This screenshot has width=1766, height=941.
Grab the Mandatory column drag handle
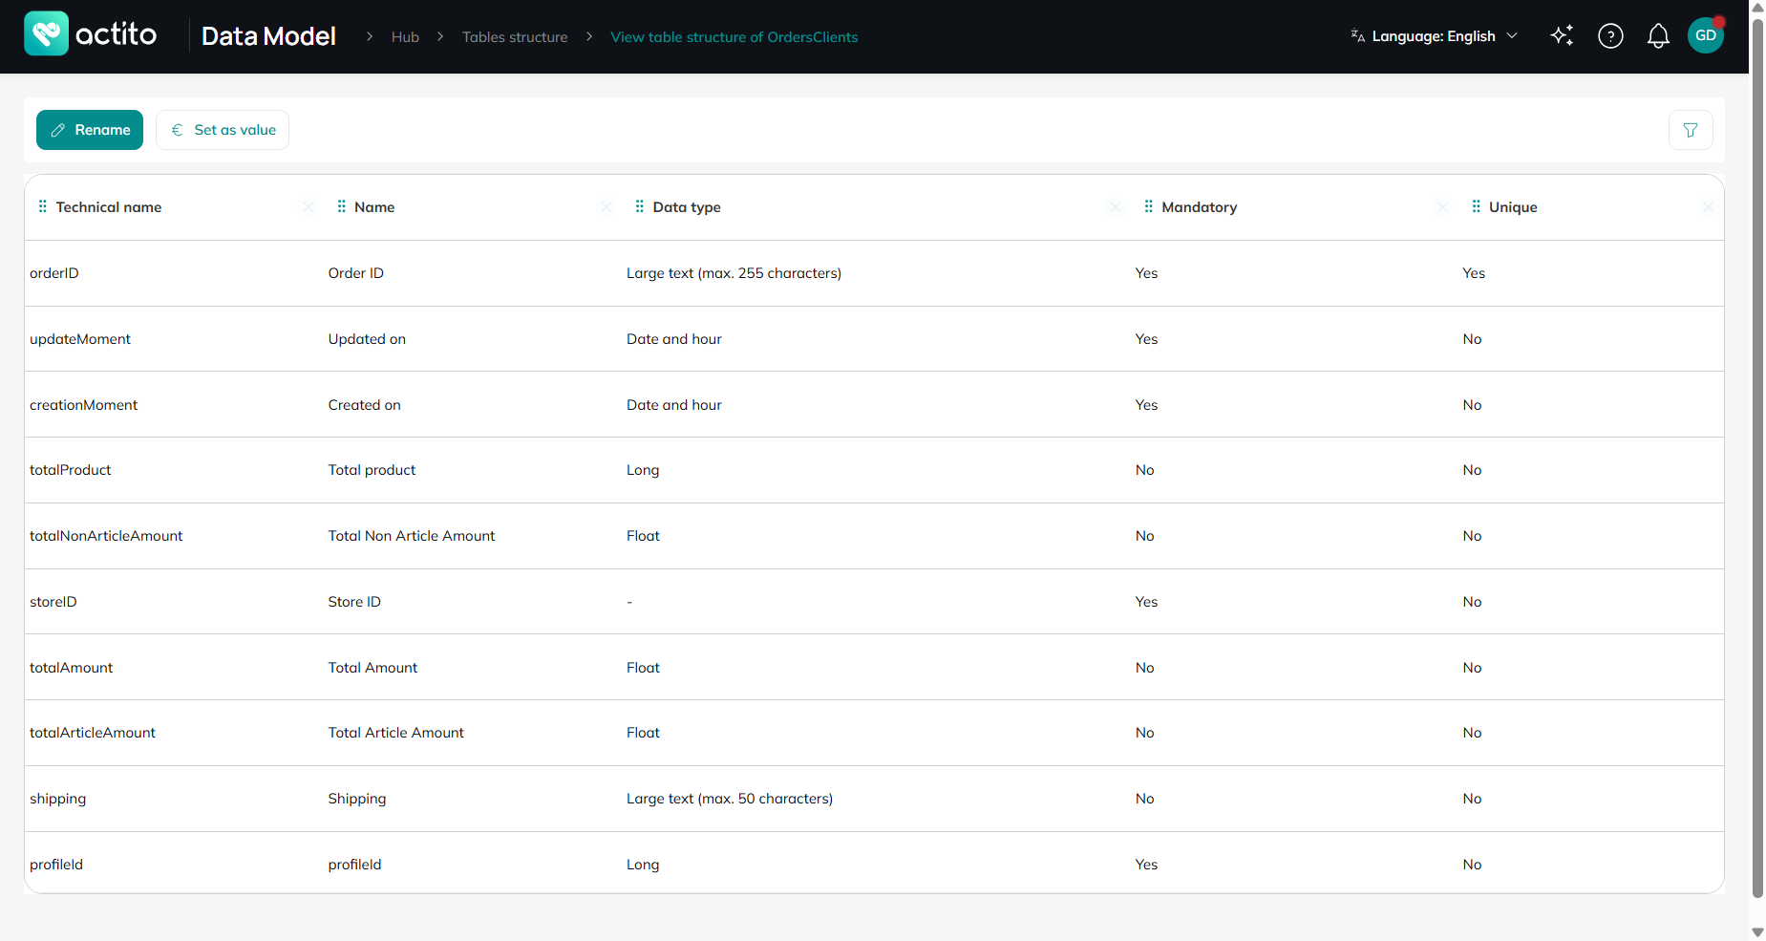[1148, 206]
